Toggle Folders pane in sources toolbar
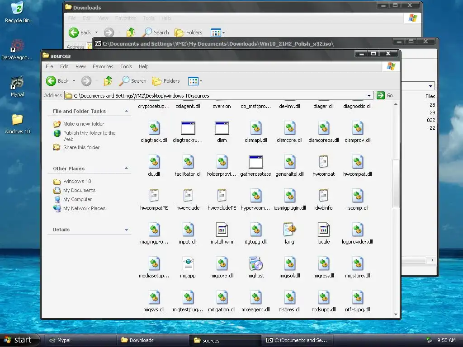 tap(166, 81)
